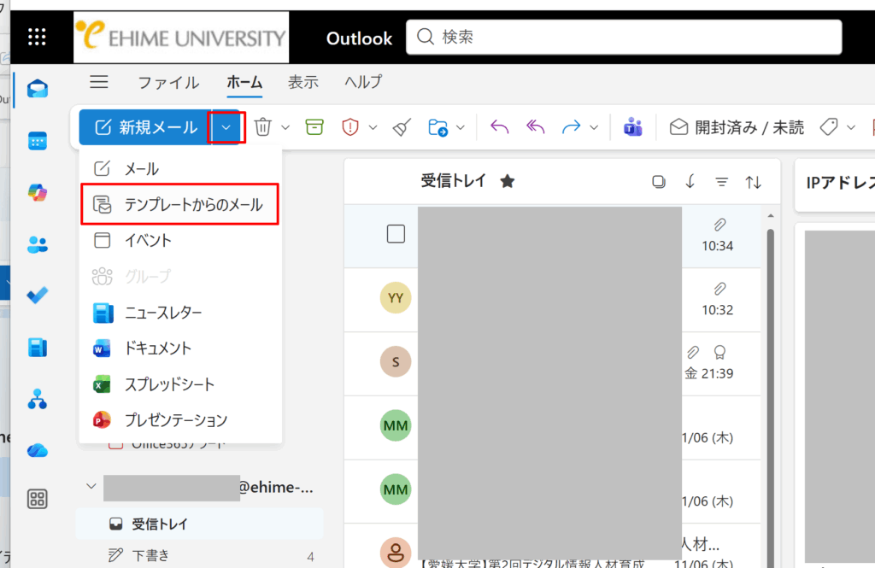Click the Archive icon in toolbar
This screenshot has width=875, height=568.
[x=314, y=127]
